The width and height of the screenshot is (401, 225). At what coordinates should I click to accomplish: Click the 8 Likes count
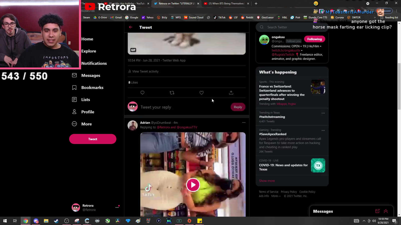coord(133,82)
